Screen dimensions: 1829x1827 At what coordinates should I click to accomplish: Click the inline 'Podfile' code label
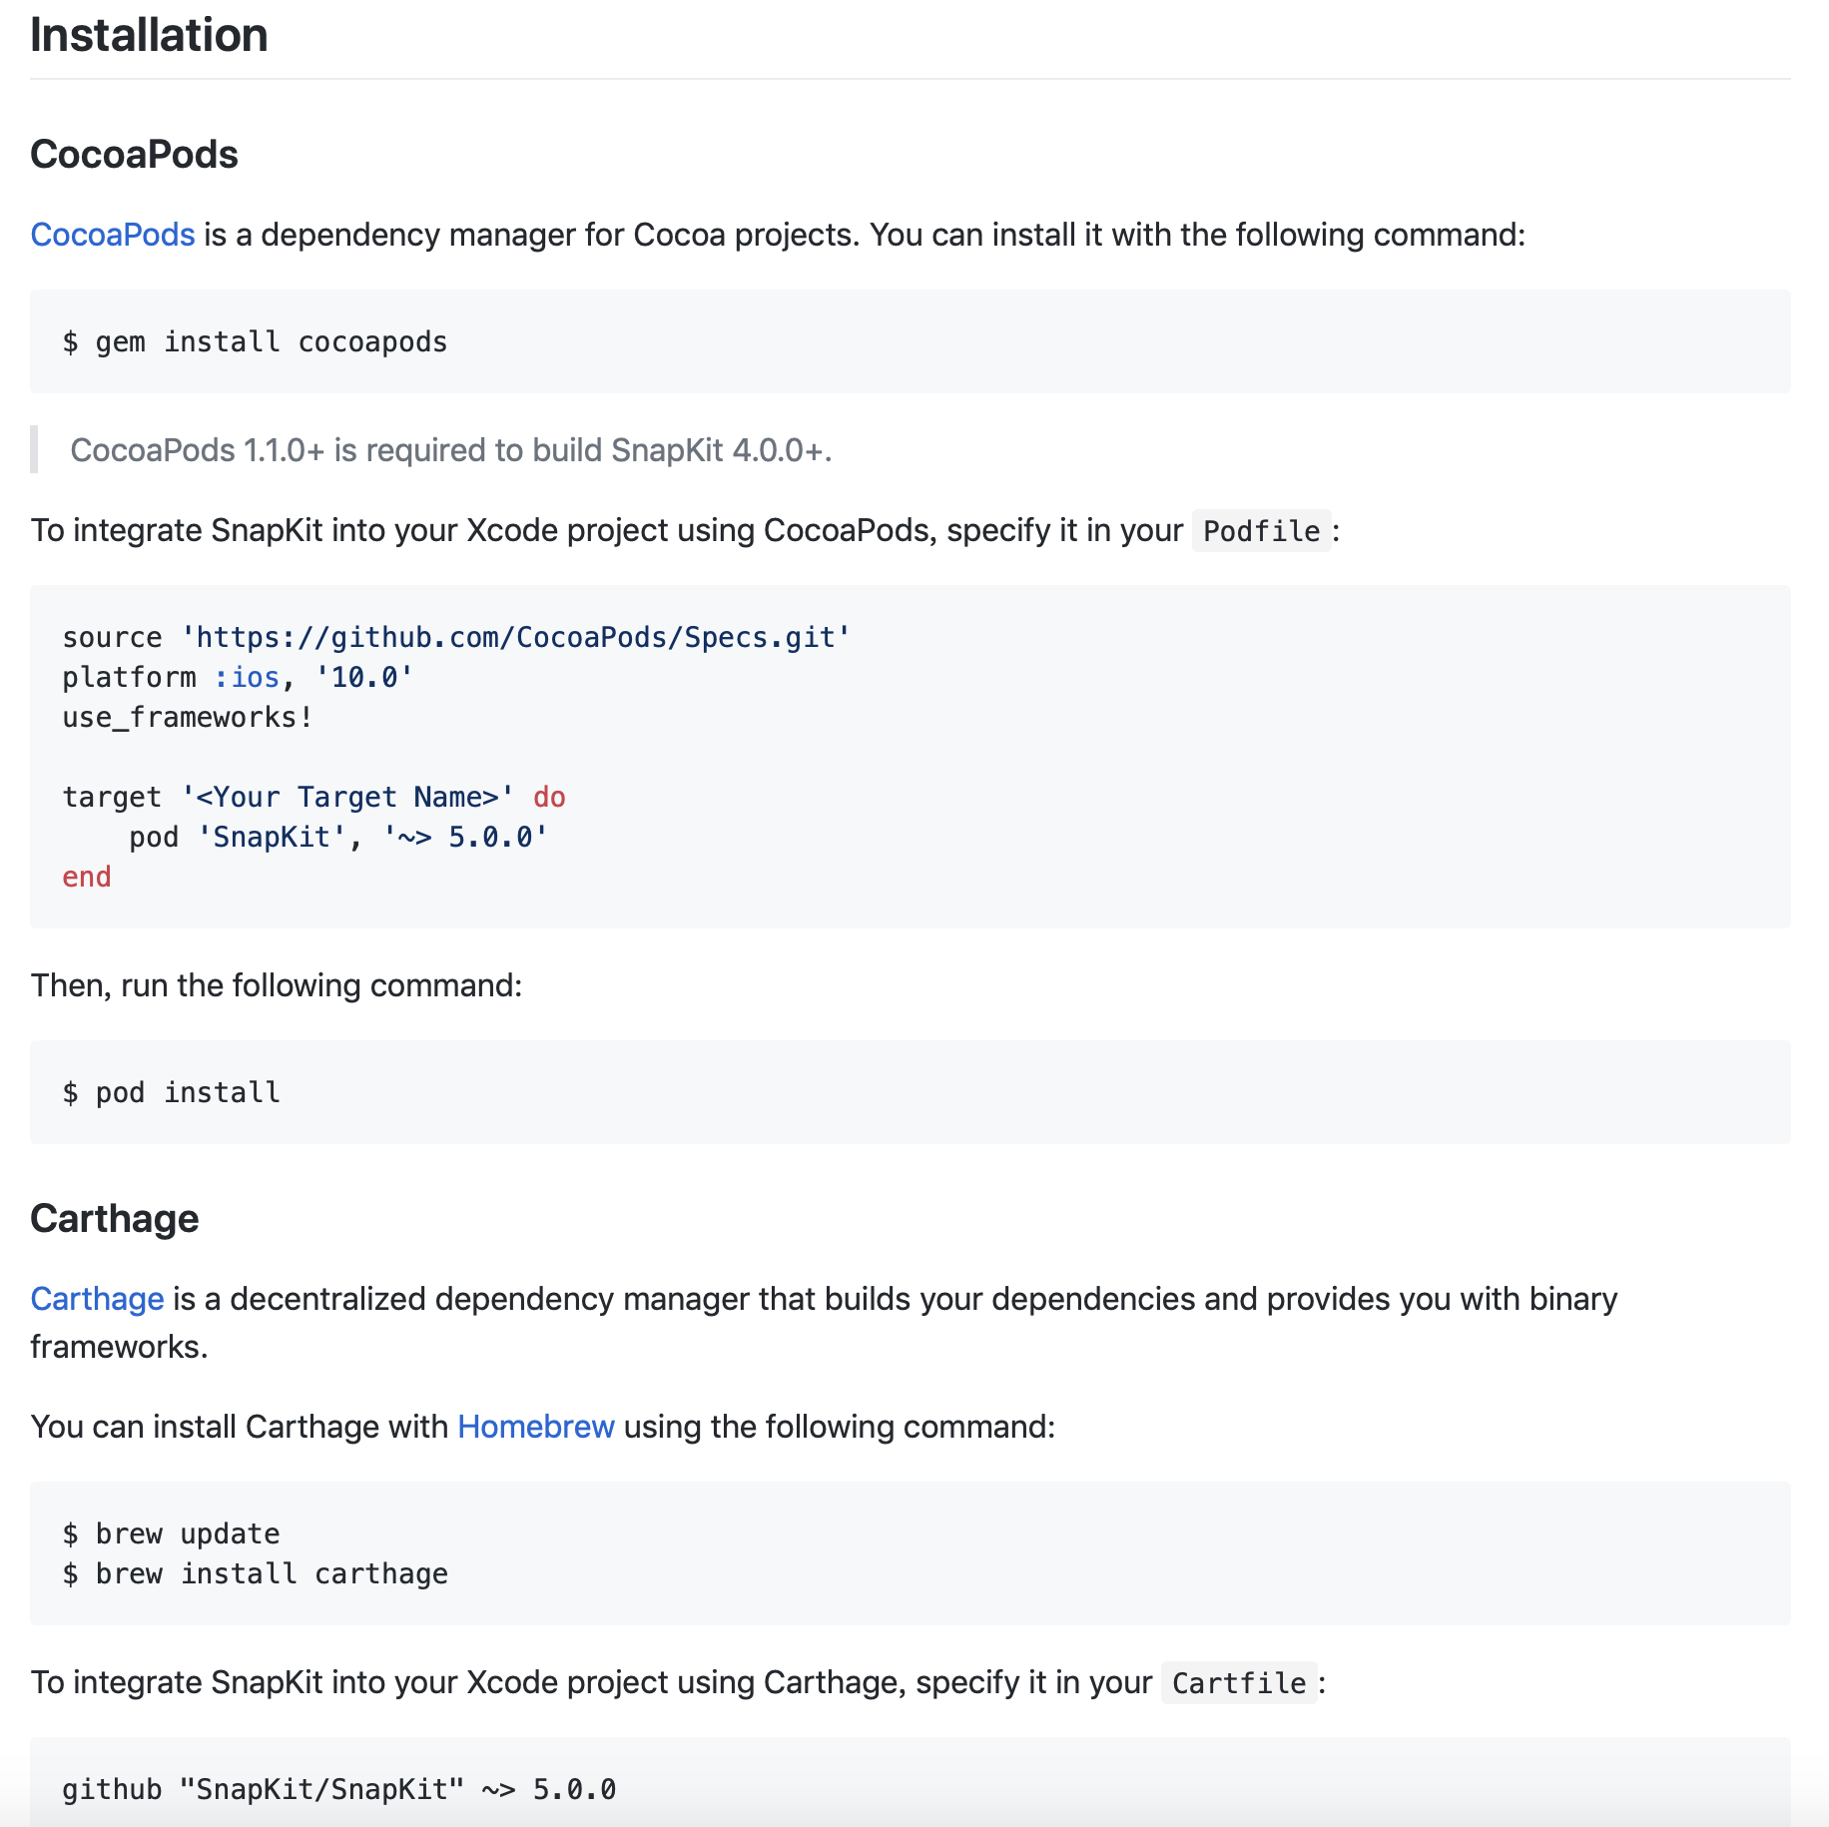[x=1262, y=531]
